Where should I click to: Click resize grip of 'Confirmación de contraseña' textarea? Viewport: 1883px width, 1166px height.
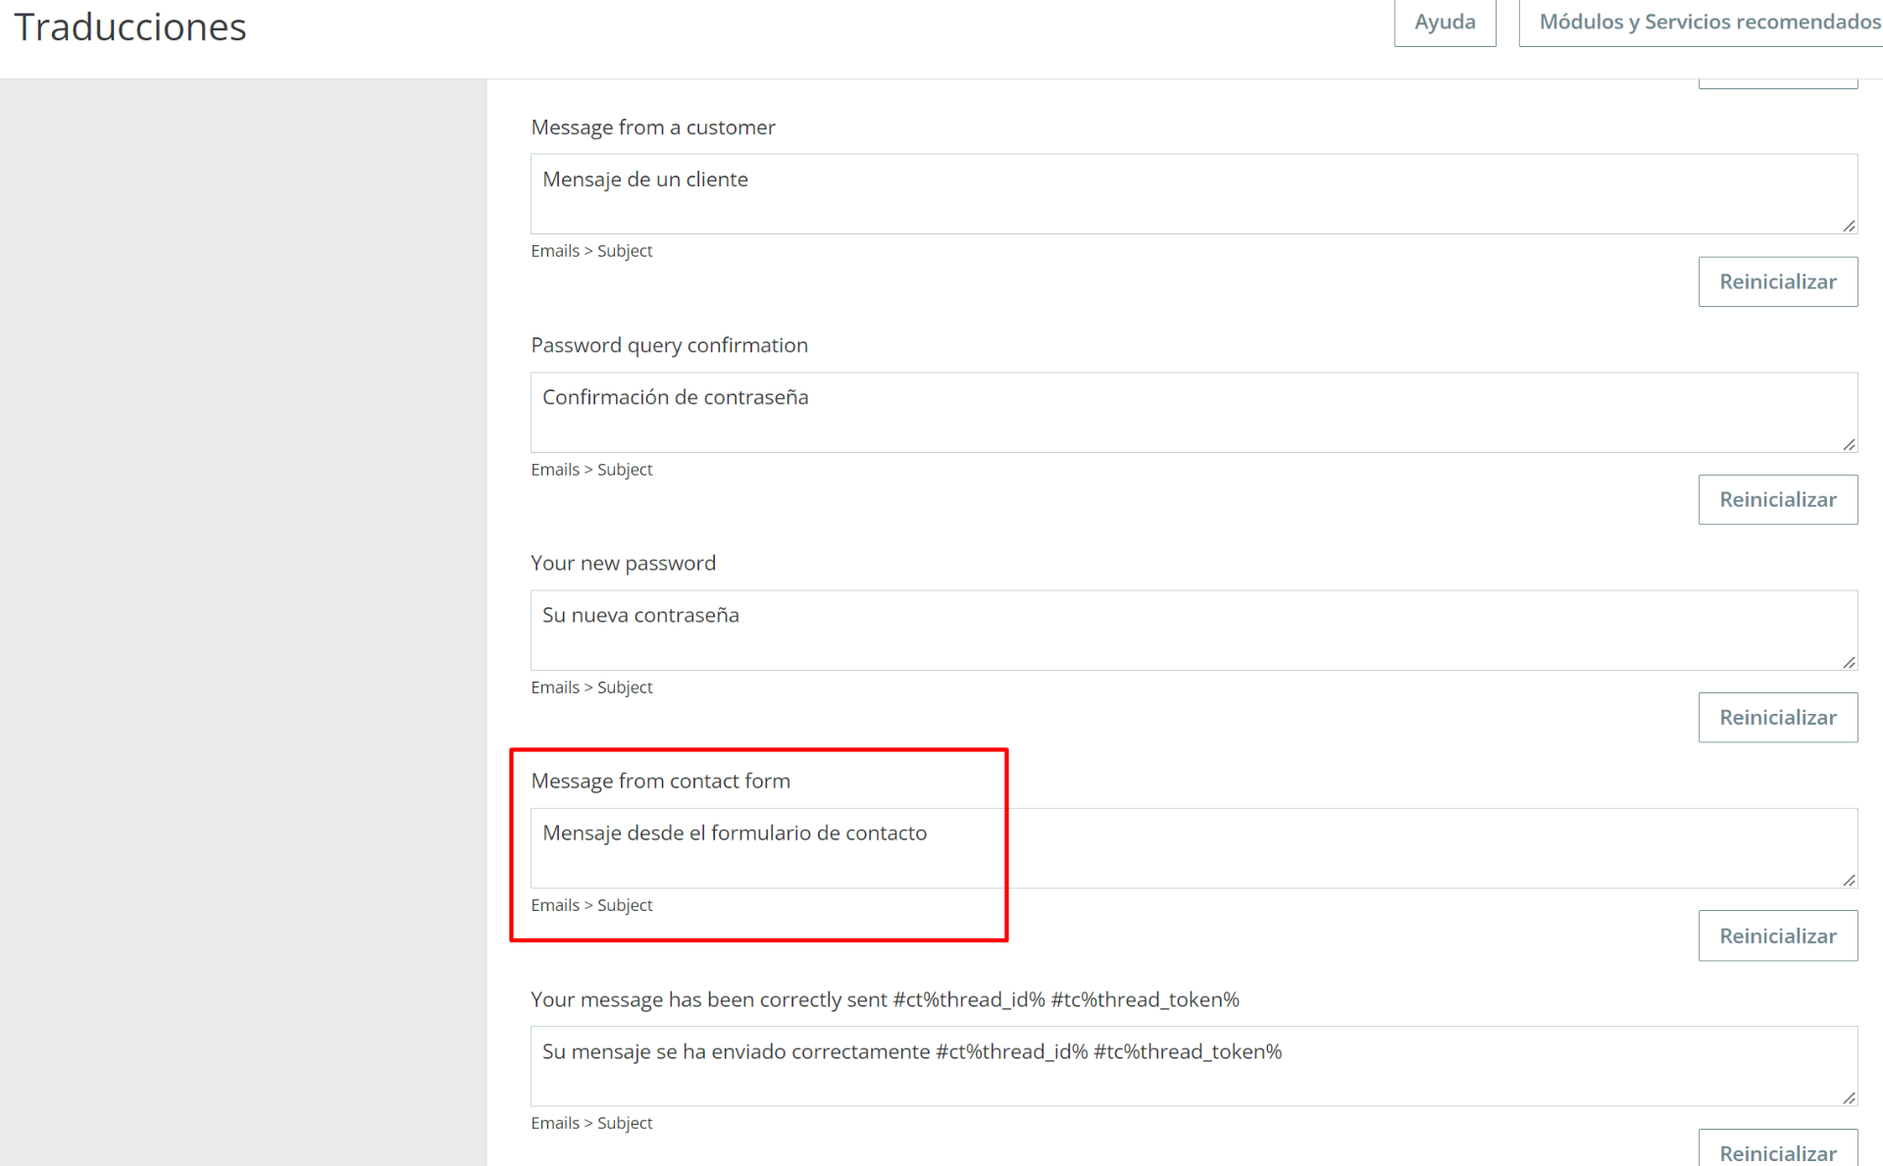[1849, 444]
